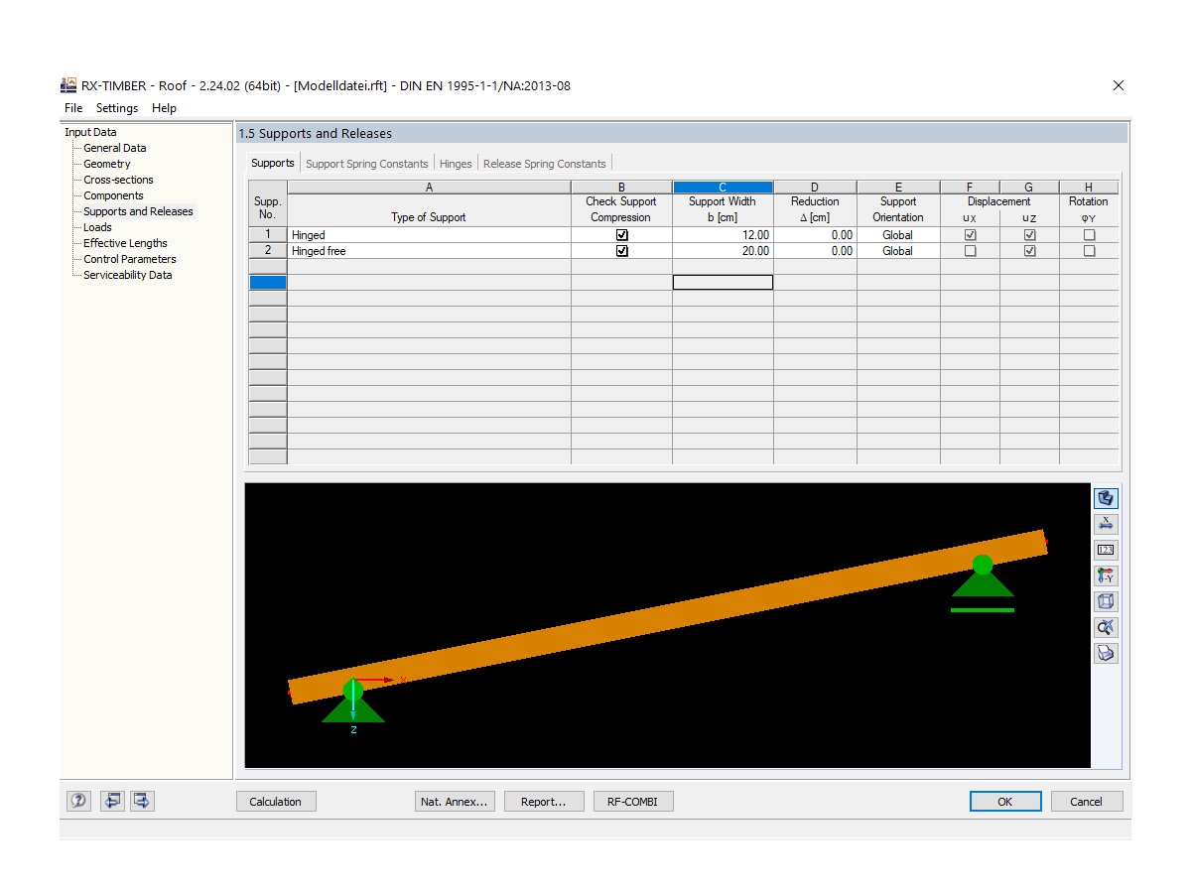Click support width value 20.00

point(723,251)
